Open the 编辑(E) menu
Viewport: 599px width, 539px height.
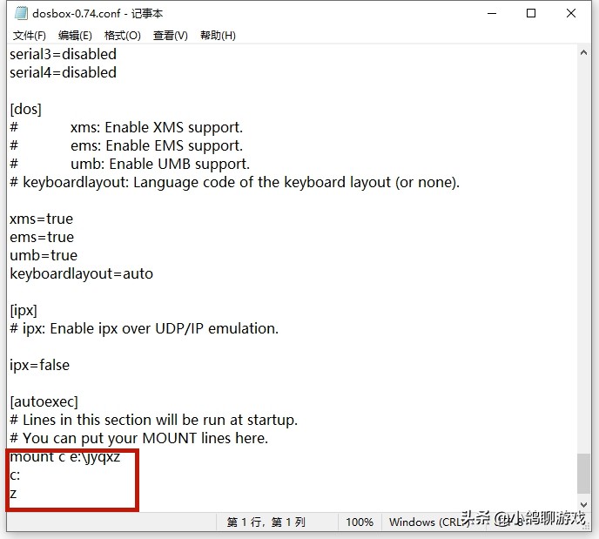tap(75, 36)
